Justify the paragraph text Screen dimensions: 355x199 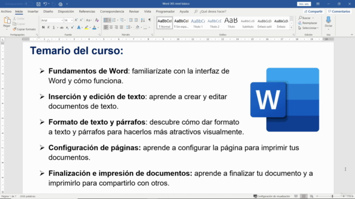[x=121, y=27]
